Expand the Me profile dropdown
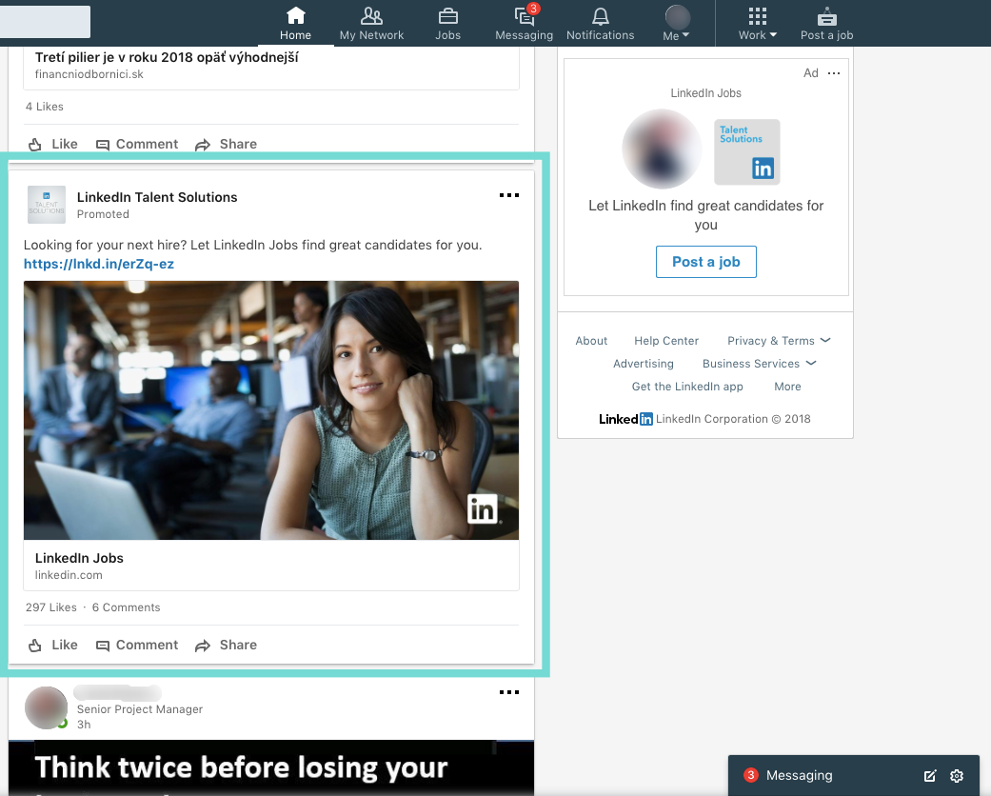This screenshot has height=796, width=991. pyautogui.click(x=676, y=23)
